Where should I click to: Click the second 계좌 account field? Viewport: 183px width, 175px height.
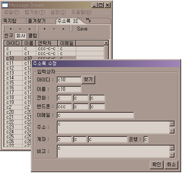[x=80, y=139]
